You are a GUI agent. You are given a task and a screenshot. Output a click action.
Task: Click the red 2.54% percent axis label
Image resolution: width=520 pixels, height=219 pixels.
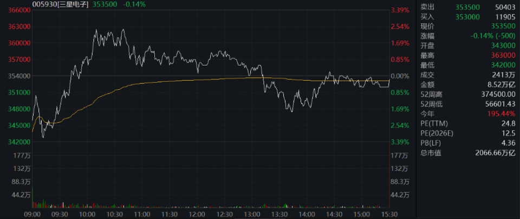coord(400,27)
